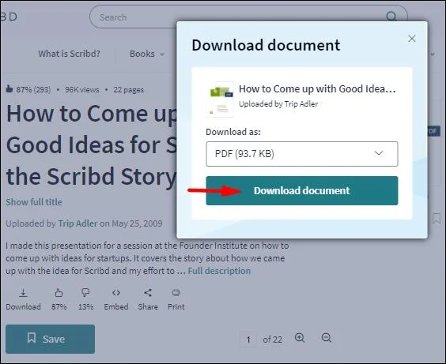Expand the Books menu

click(147, 54)
